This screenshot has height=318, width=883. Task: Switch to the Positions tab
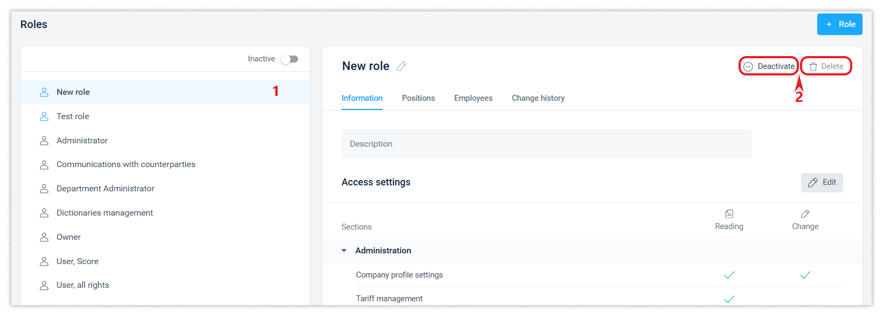point(418,98)
